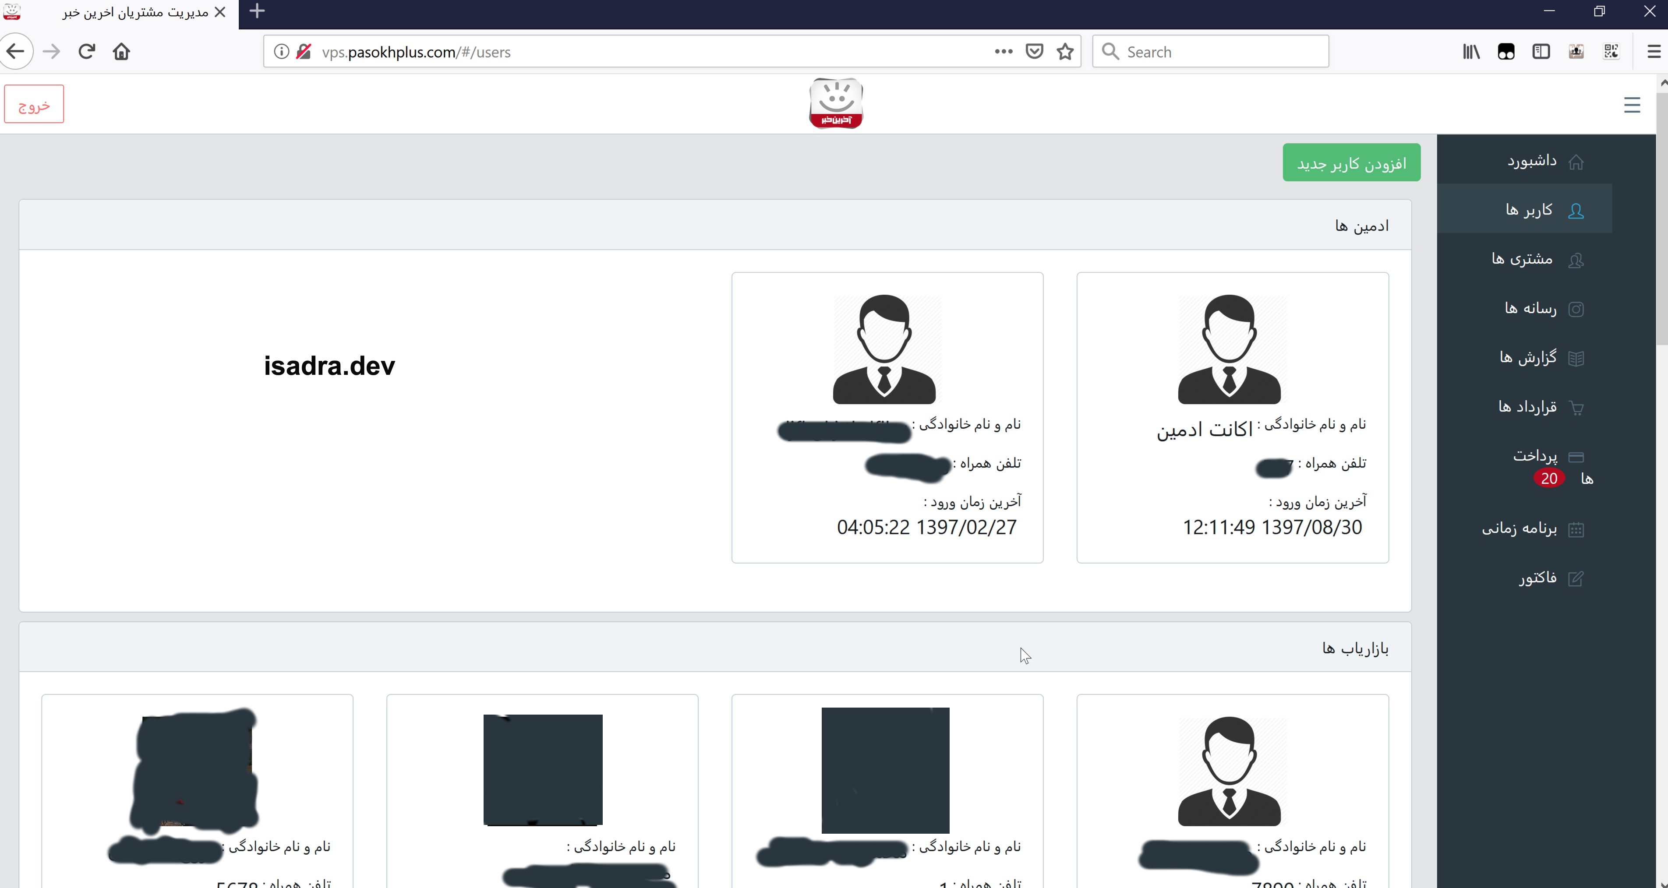Viewport: 1668px width, 888px height.
Task: Open داشبورد in the sidebar
Action: 1525,161
